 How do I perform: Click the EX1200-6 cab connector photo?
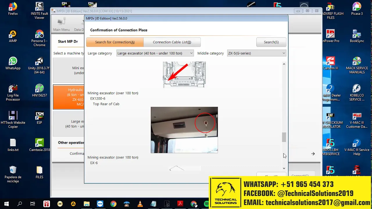(x=184, y=130)
